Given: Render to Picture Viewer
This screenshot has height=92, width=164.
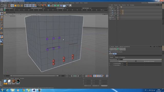Looking at the screenshot, I should 42,6.
